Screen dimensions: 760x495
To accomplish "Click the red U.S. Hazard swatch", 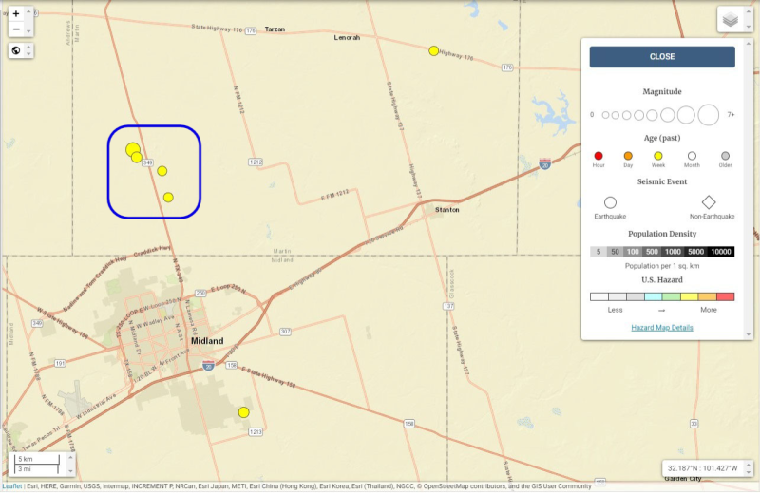I will click(725, 297).
